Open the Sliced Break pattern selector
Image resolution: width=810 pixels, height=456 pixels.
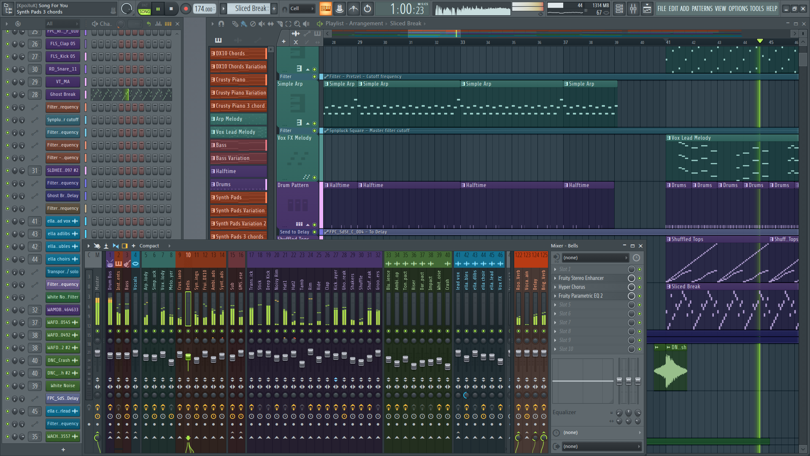point(249,8)
